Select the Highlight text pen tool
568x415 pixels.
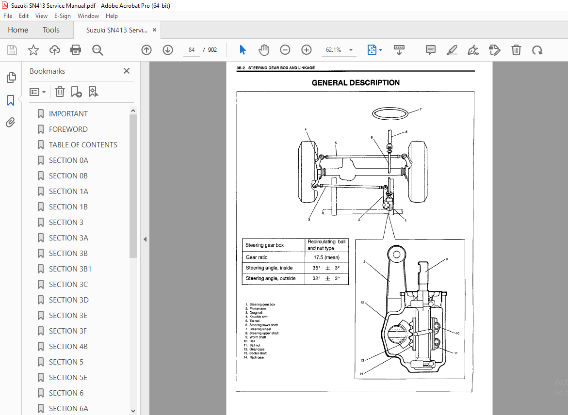452,50
